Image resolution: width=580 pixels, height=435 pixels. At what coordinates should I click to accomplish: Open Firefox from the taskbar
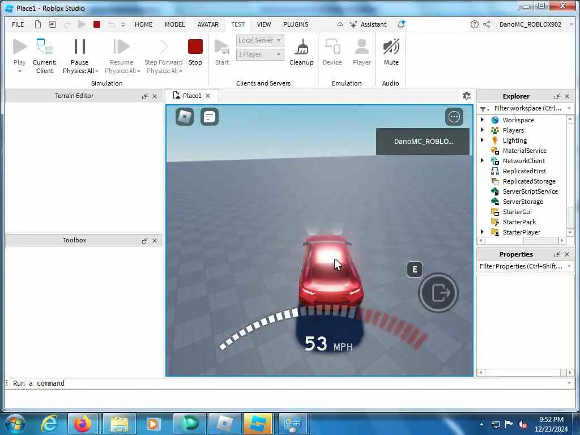(83, 424)
